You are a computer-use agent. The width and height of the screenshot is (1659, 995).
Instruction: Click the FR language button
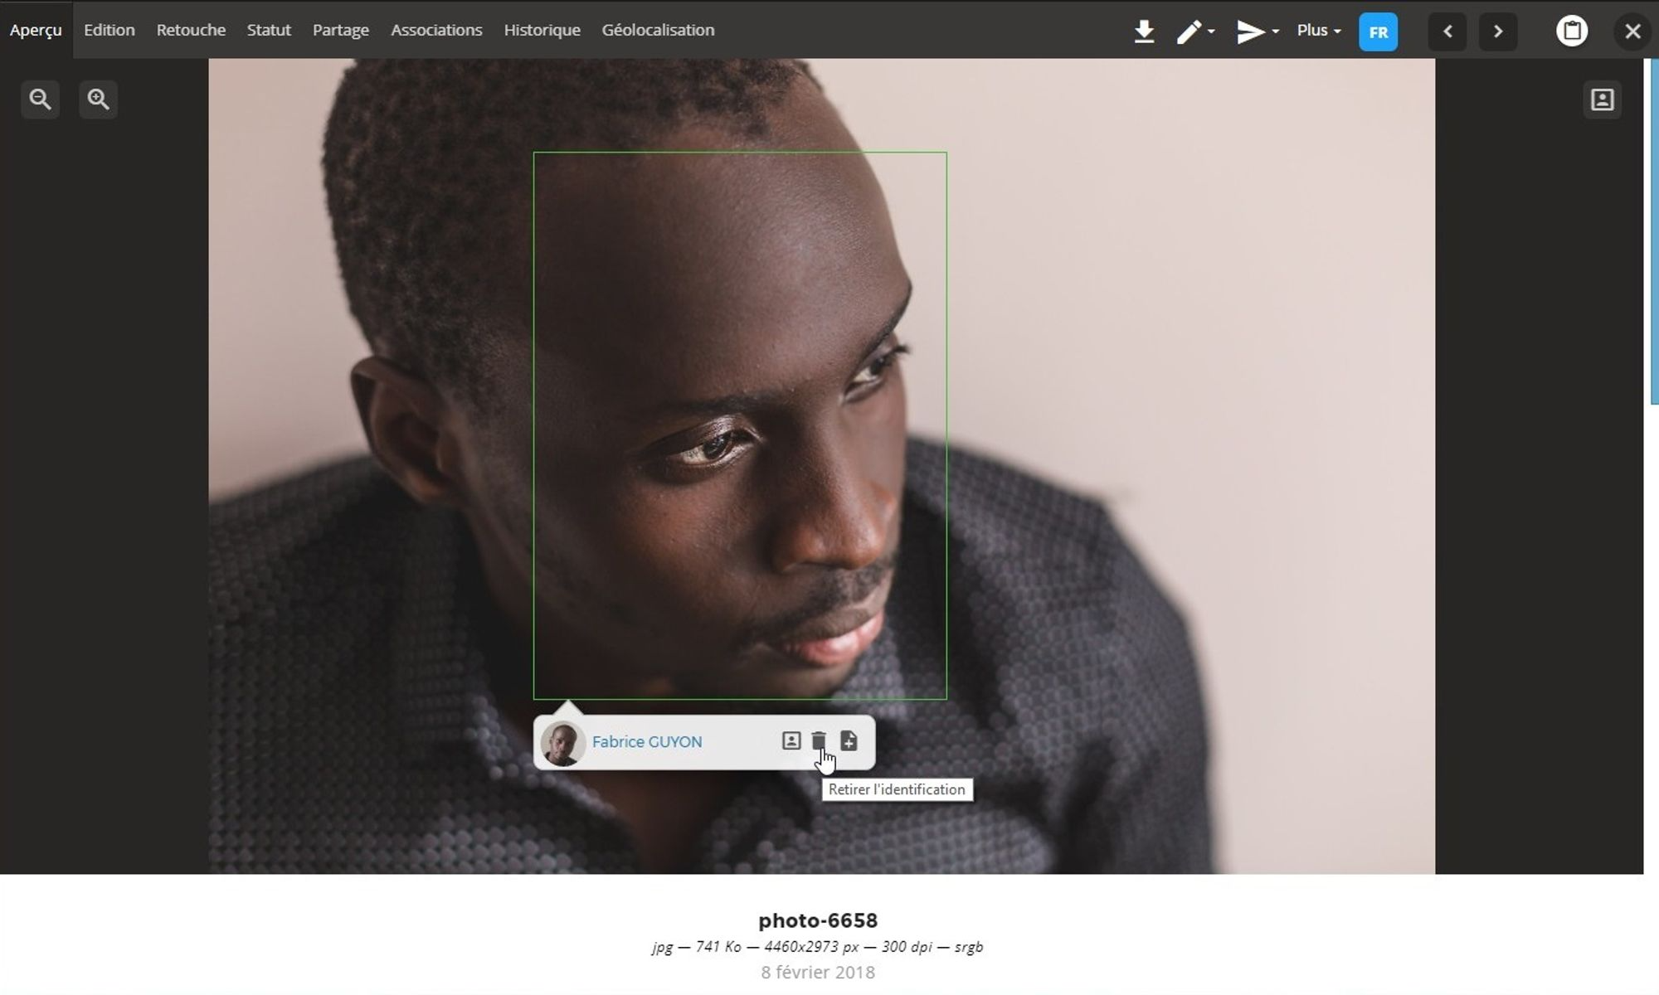[1378, 32]
